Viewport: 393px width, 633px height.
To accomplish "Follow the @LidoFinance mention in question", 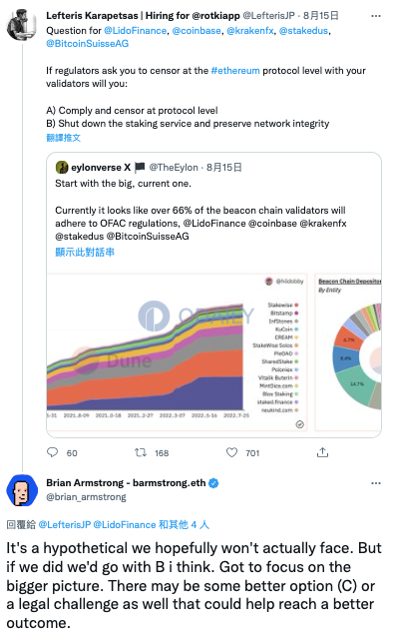I will pyautogui.click(x=136, y=31).
